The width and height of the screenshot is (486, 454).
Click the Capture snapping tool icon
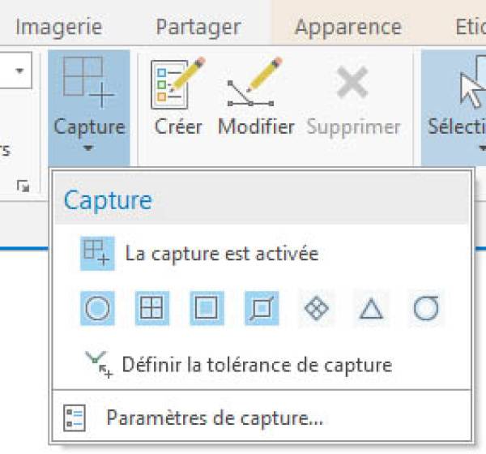(x=88, y=82)
